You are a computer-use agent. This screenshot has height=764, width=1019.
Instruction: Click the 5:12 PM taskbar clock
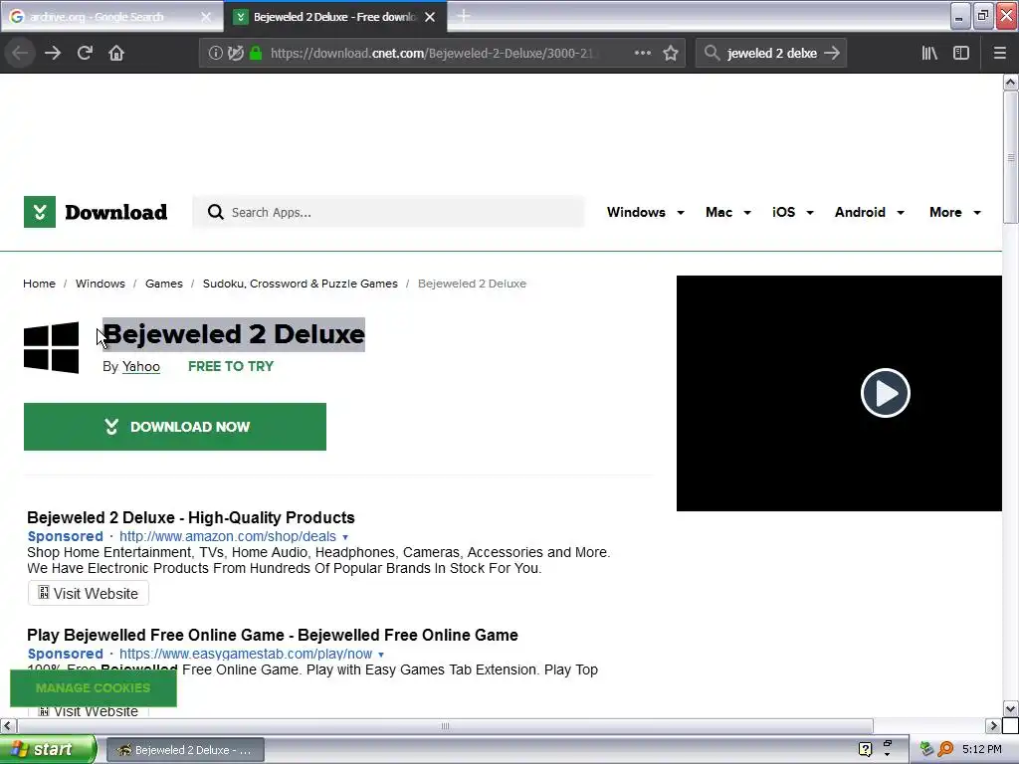[x=982, y=749]
